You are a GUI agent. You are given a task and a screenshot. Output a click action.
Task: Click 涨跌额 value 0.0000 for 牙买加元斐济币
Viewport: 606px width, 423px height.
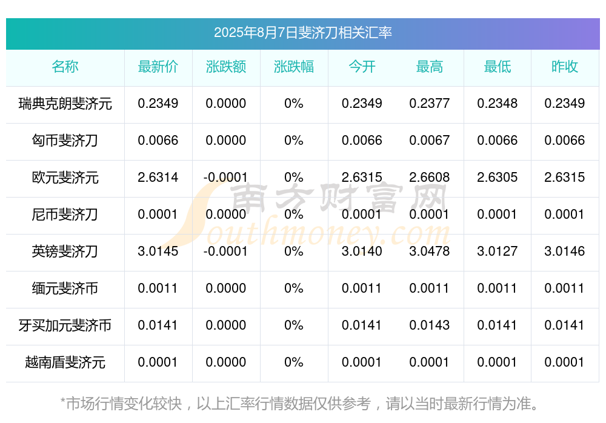pyautogui.click(x=226, y=325)
